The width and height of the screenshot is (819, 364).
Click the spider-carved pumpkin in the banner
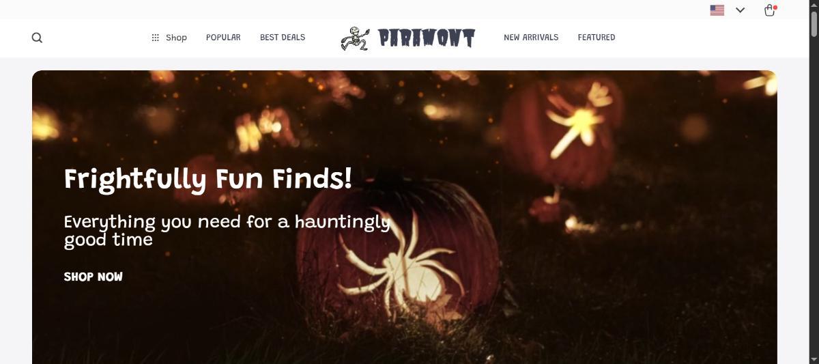pyautogui.click(x=397, y=256)
